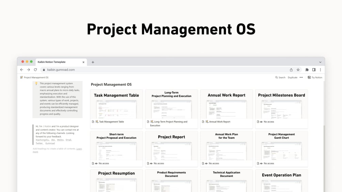Click No access under Project Report card
The width and height of the screenshot is (342, 192).
(x=159, y=163)
